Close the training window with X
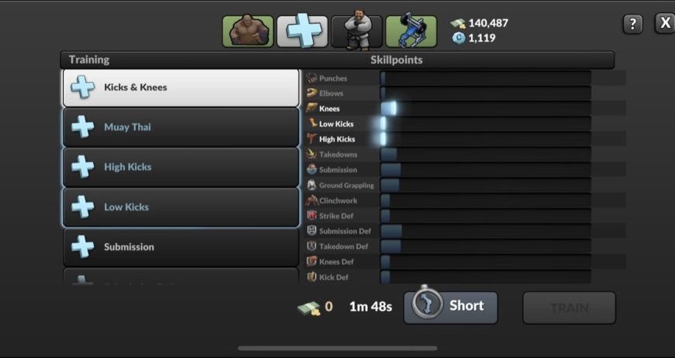Screen dimensions: 675x358 point(665,23)
